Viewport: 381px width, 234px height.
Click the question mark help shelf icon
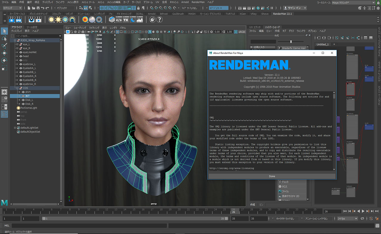point(160,20)
